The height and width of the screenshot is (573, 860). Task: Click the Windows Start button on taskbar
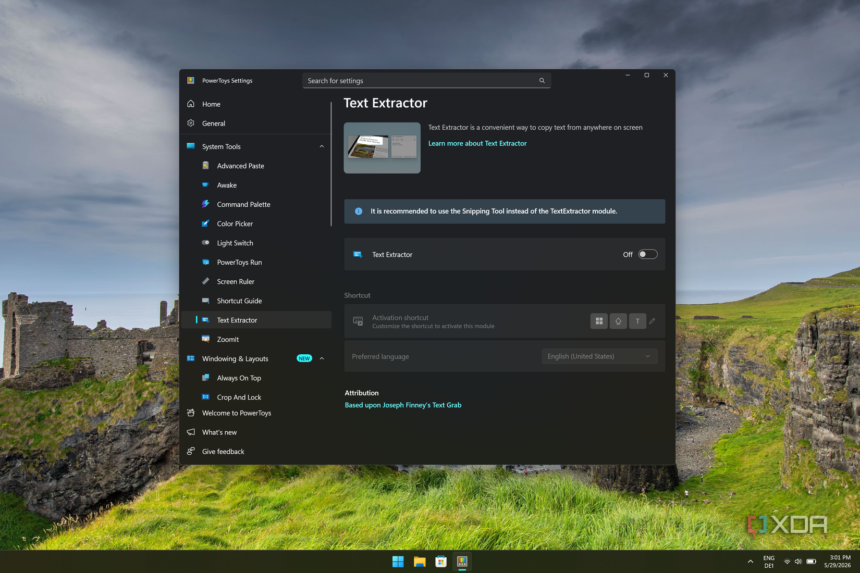(x=398, y=562)
